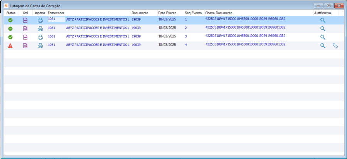Click date 18/03/2025 in Seq Evento 1 row
The height and width of the screenshot is (159, 347).
pyautogui.click(x=167, y=19)
